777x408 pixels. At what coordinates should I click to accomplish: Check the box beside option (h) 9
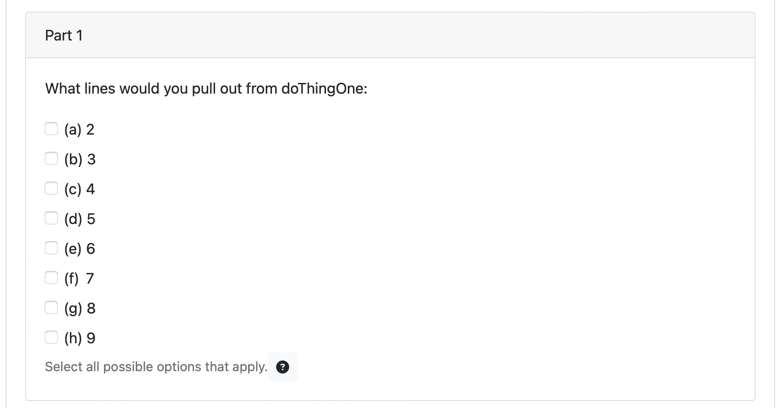(x=51, y=337)
